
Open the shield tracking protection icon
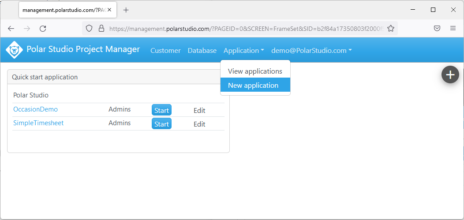coord(89,28)
